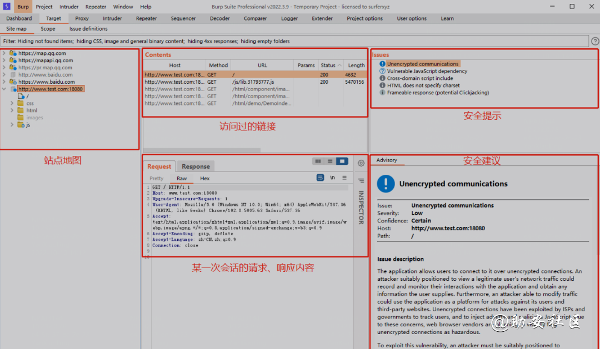The height and width of the screenshot is (349, 600).
Task: Select the combined single-pane layout icon
Action: (342, 161)
